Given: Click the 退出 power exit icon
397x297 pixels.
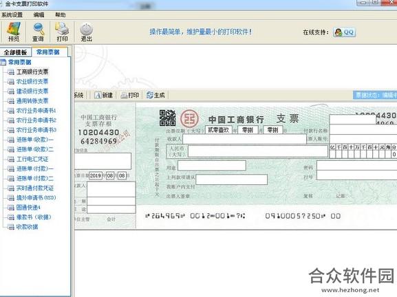Looking at the screenshot, I should pyautogui.click(x=86, y=32).
